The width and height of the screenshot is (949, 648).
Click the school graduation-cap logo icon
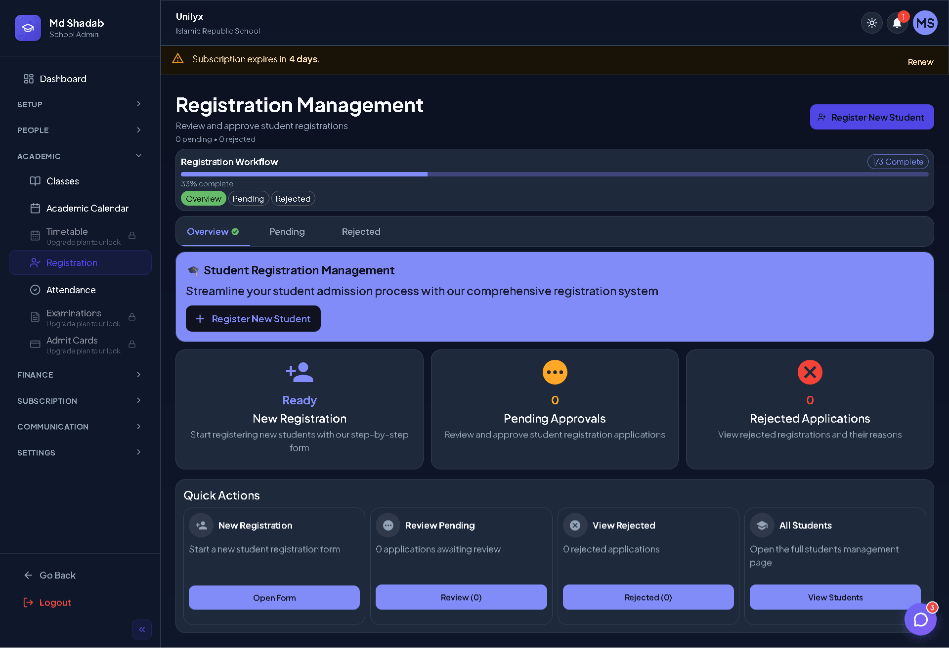pyautogui.click(x=28, y=28)
